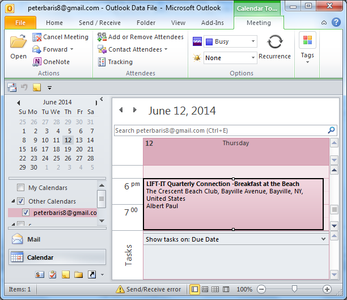Minimize the ribbon with caret
This screenshot has height=300, width=347.
(x=324, y=22)
